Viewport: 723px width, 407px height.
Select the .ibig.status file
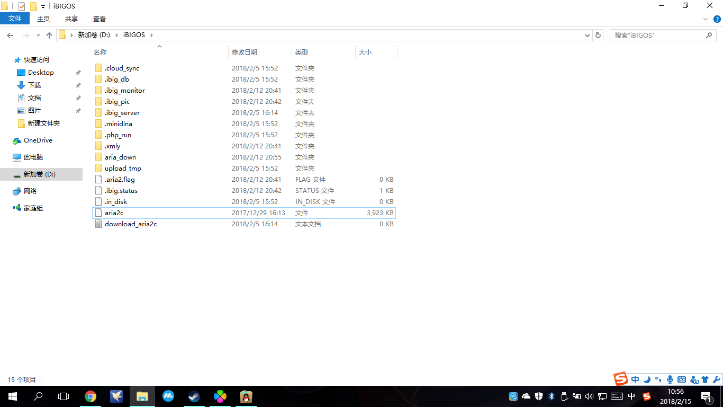(x=121, y=191)
